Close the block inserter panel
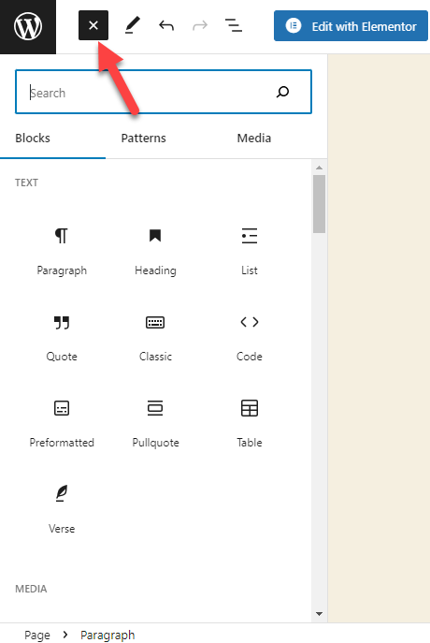 [x=93, y=25]
